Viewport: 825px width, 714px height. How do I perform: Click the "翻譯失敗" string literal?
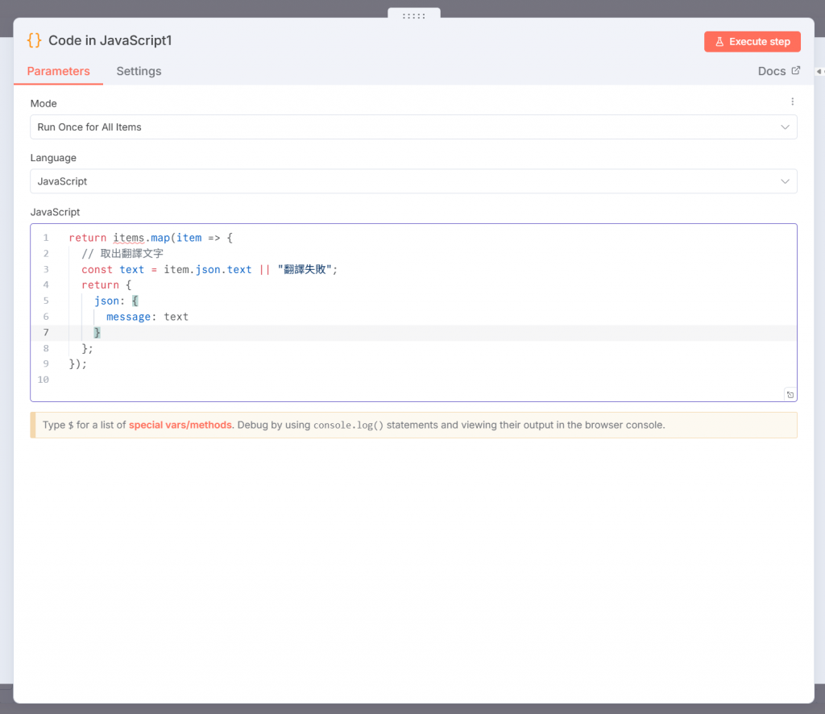coord(304,269)
